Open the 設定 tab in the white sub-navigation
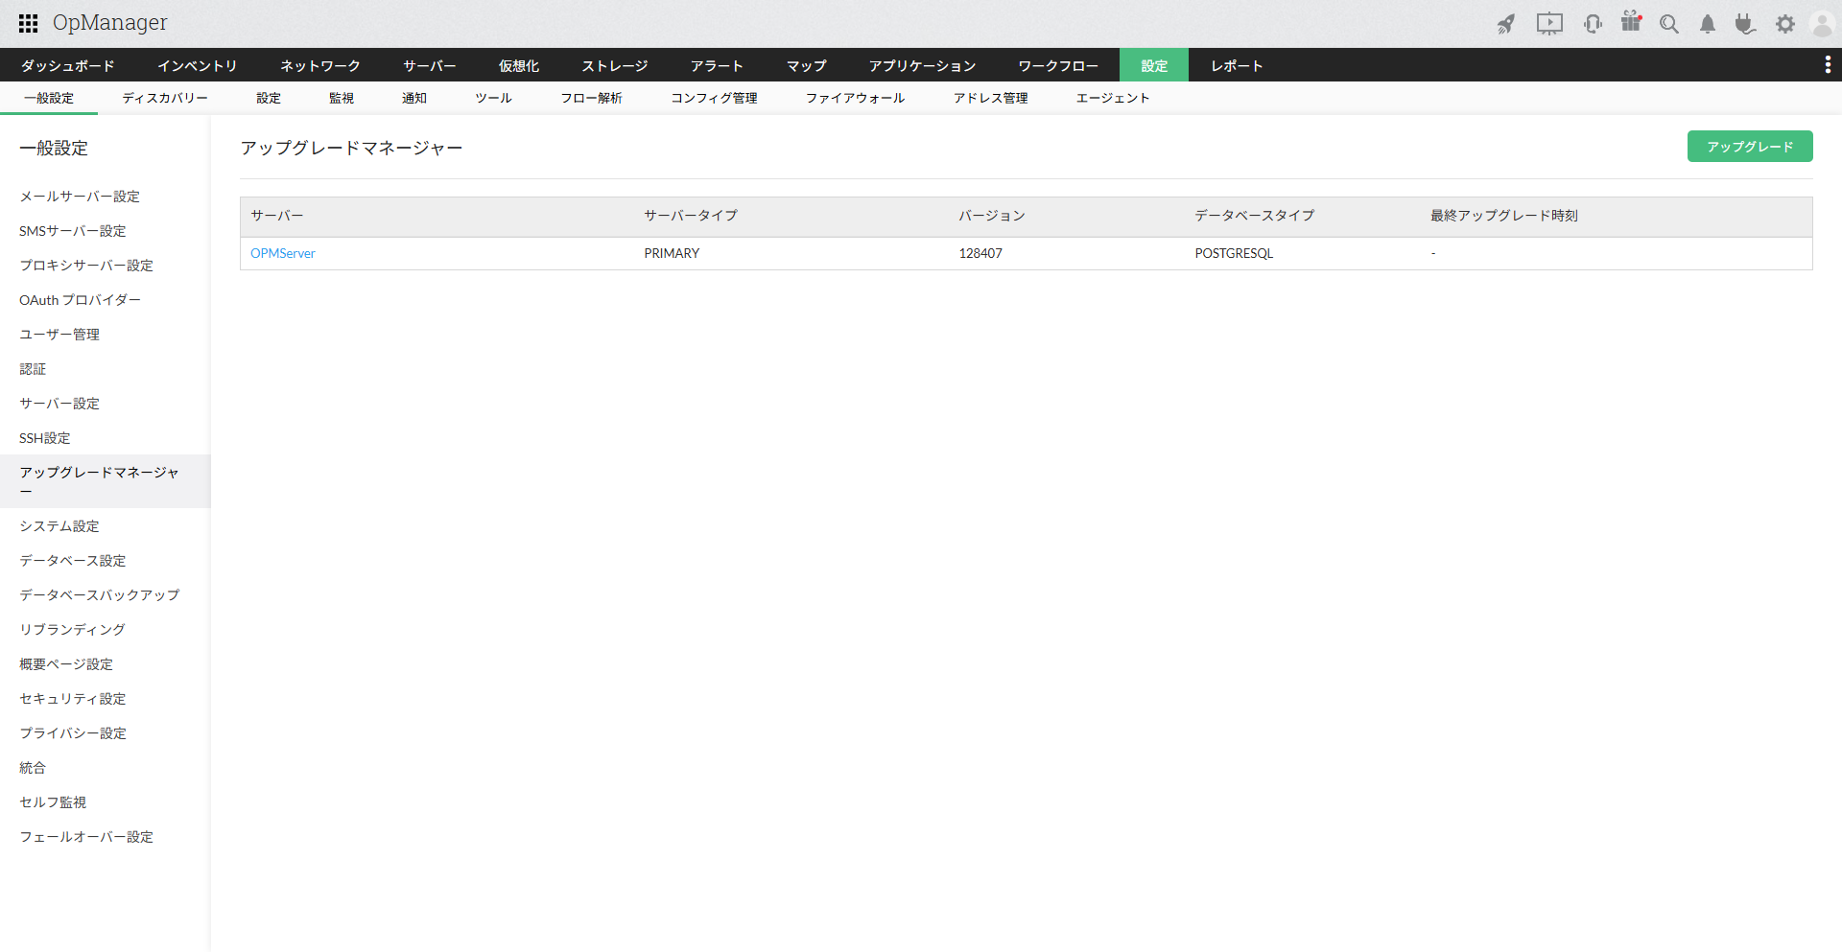Viewport: 1842px width, 952px height. (269, 98)
